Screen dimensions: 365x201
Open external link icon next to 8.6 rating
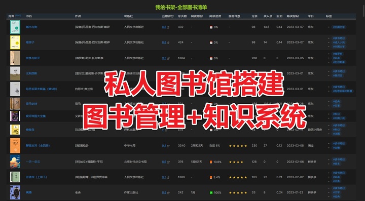click(x=168, y=162)
